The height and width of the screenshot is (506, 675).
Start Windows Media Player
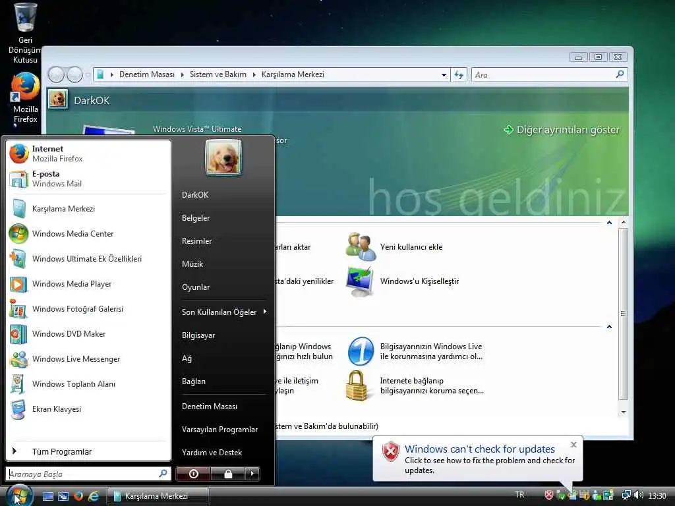(88, 284)
